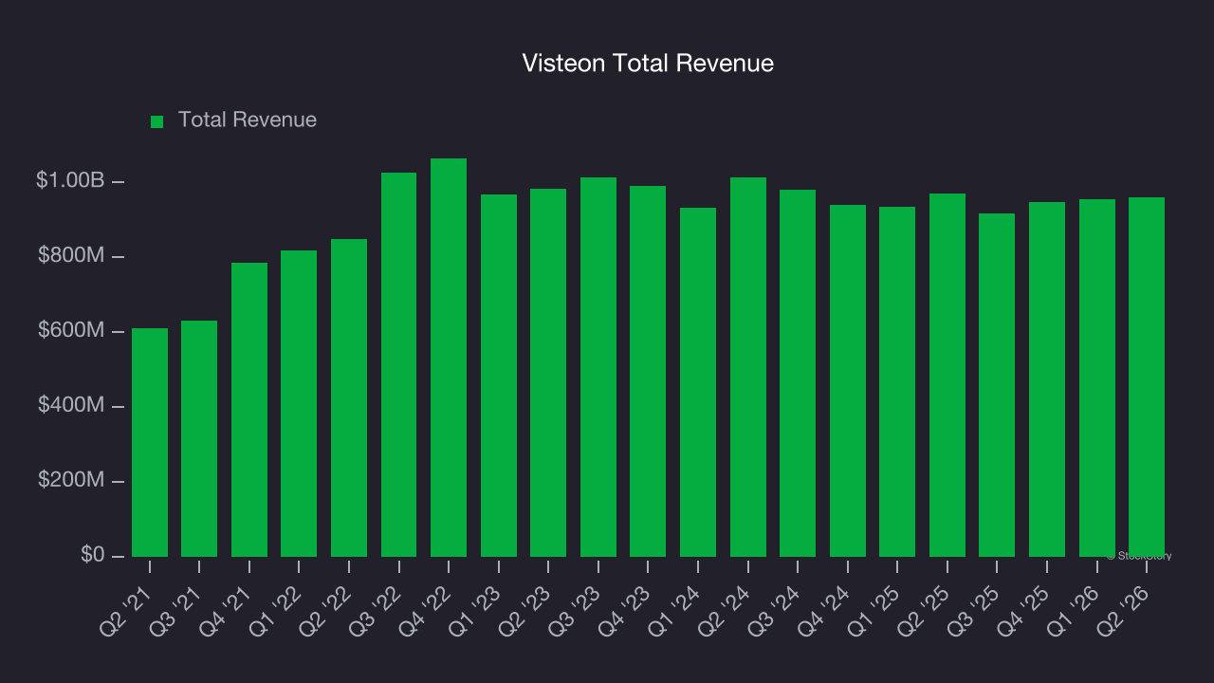Click the green bar for Q2 '22
Viewport: 1214px width, 683px height.
click(349, 397)
